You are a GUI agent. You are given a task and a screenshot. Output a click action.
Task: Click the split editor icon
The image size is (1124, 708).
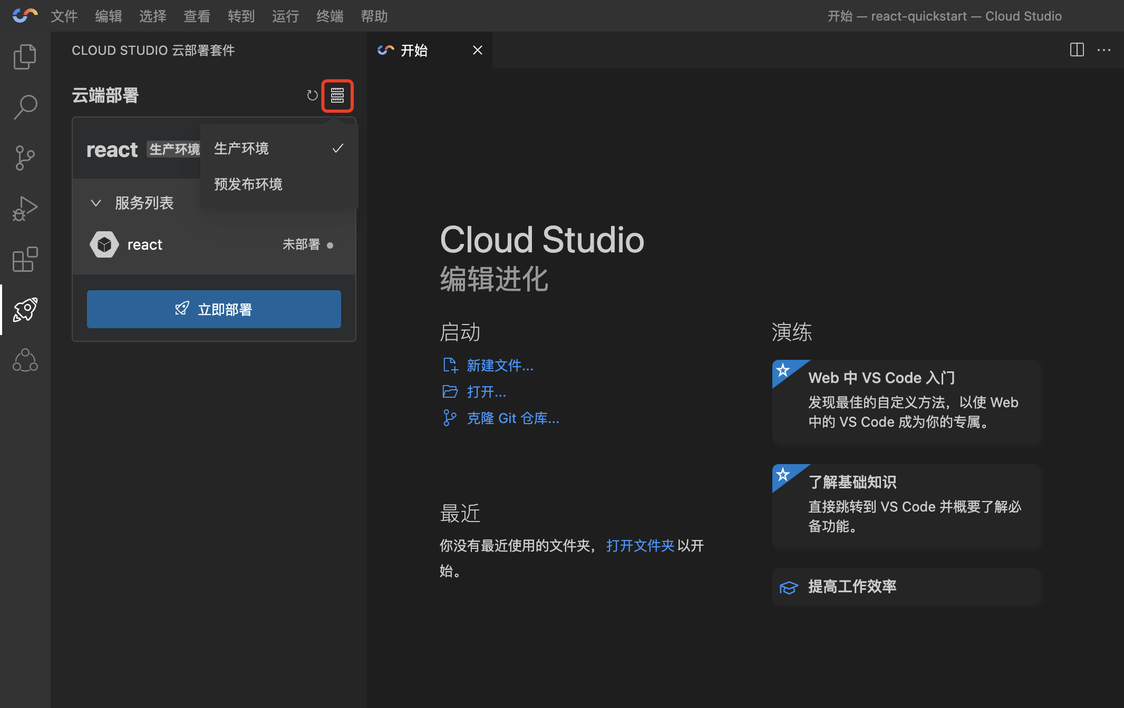click(1077, 50)
